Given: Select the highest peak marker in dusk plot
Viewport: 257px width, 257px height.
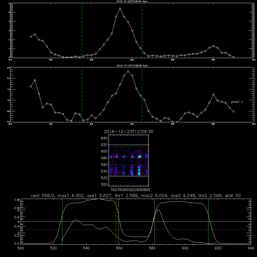Looking at the screenshot, I should tap(128, 71).
